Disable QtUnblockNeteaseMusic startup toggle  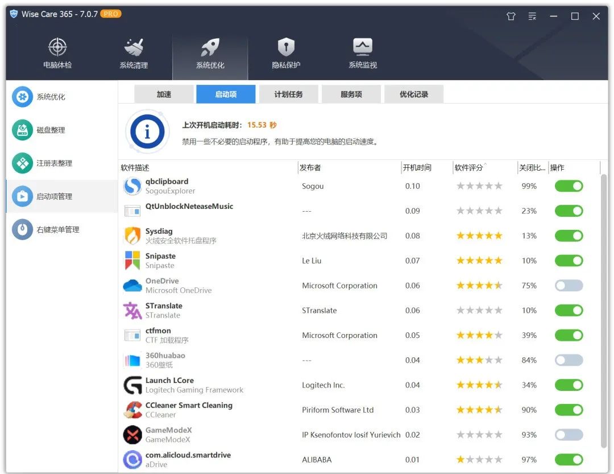pos(569,211)
